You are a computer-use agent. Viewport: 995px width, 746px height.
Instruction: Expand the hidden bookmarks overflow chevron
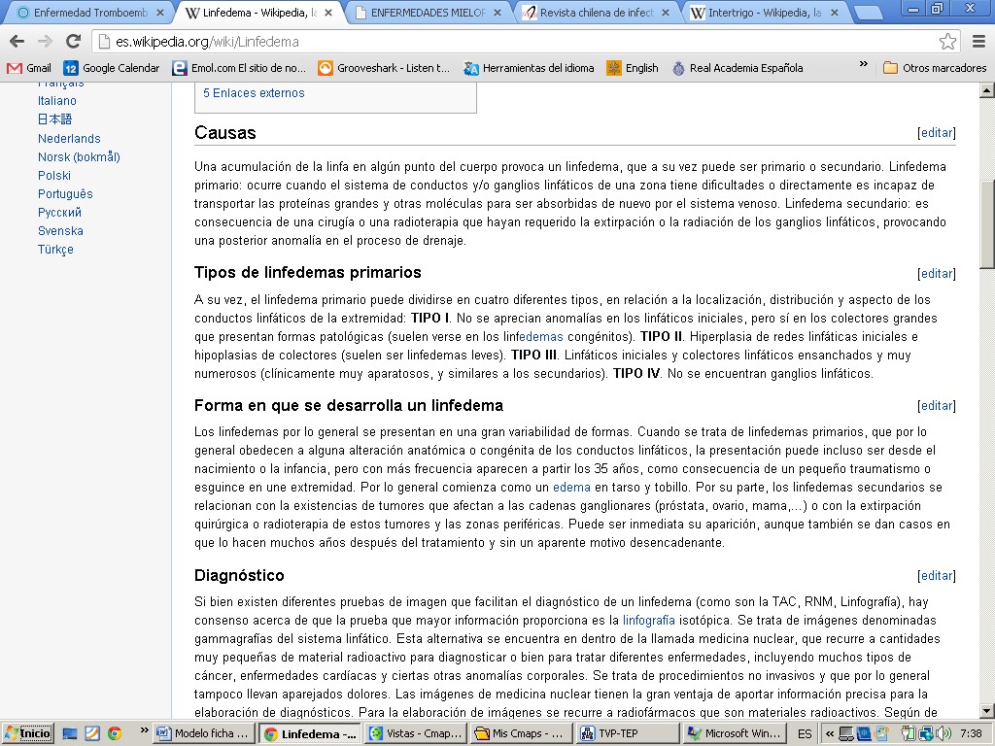(x=863, y=65)
